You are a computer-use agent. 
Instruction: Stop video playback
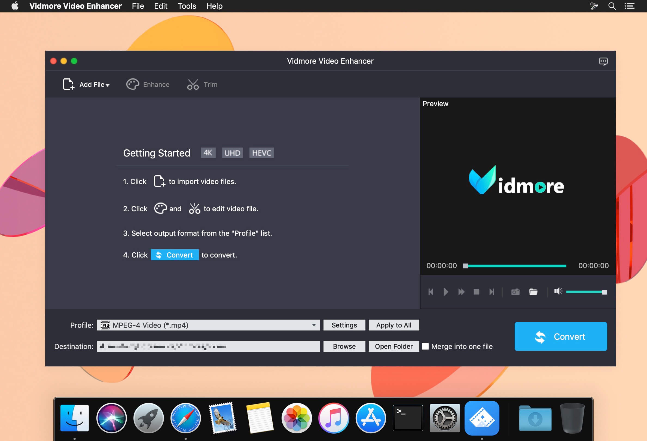(477, 292)
